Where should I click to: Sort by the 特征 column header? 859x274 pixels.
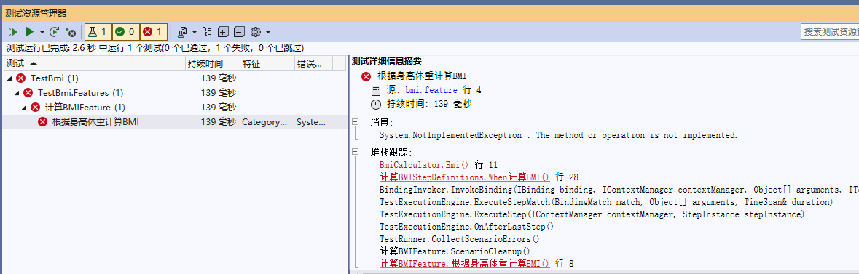(267, 63)
